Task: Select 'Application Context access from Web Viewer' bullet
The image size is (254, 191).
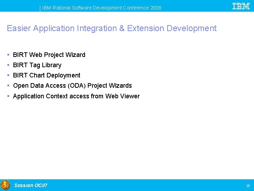Action: point(76,96)
